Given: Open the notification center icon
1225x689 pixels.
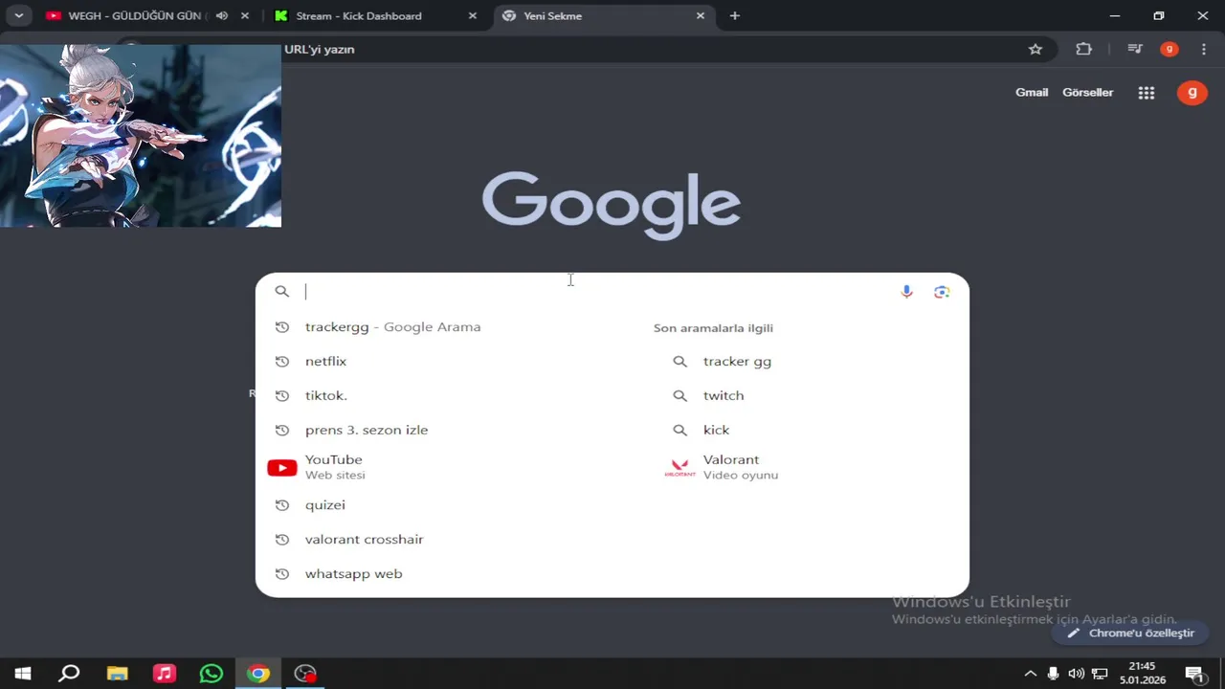Looking at the screenshot, I should 1194,674.
